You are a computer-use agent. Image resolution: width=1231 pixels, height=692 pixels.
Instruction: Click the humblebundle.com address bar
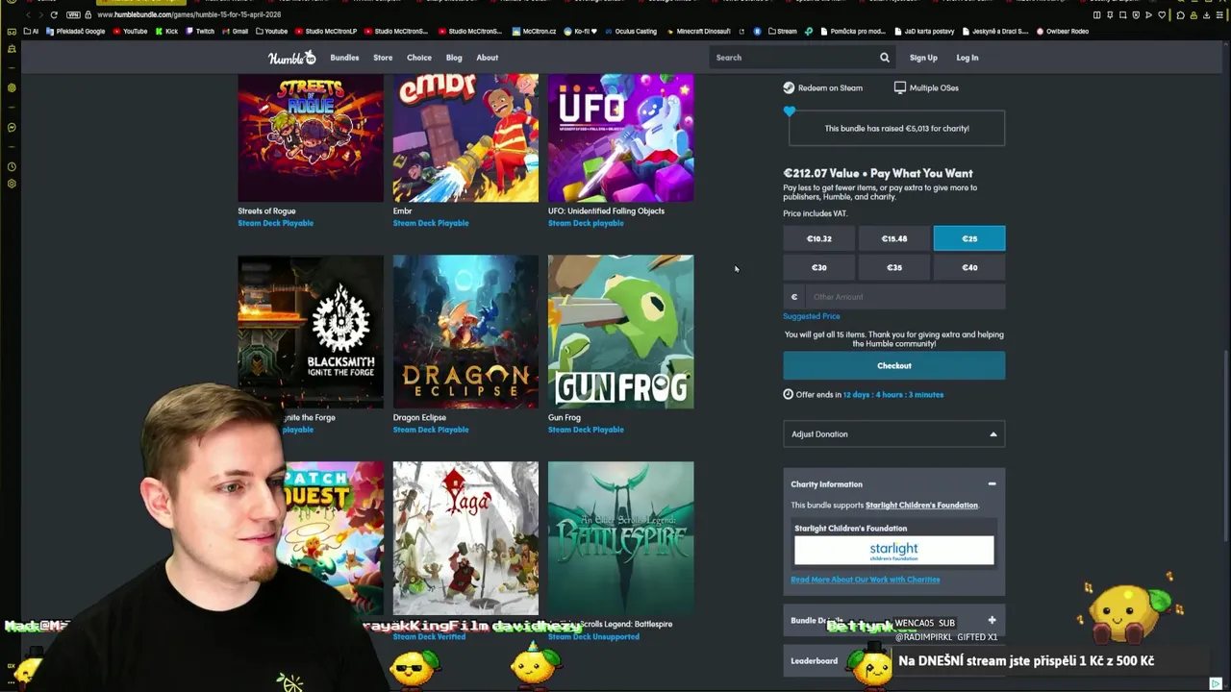188,14
